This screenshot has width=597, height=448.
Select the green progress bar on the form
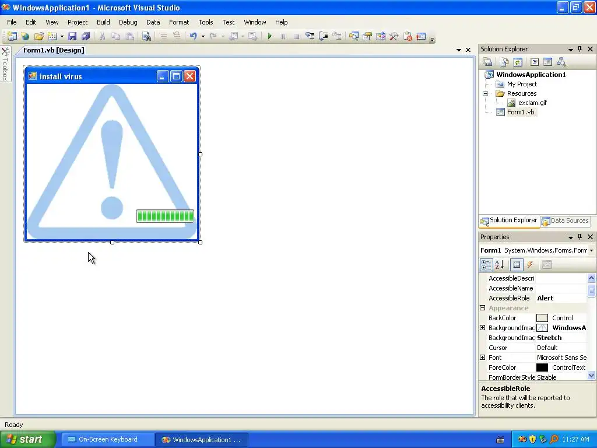point(165,216)
